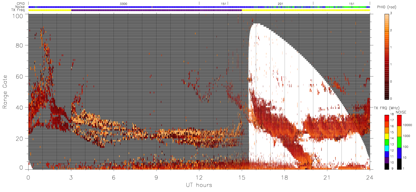
Task: Click the pale top end of PHI0 colorbar
Action: [387, 15]
